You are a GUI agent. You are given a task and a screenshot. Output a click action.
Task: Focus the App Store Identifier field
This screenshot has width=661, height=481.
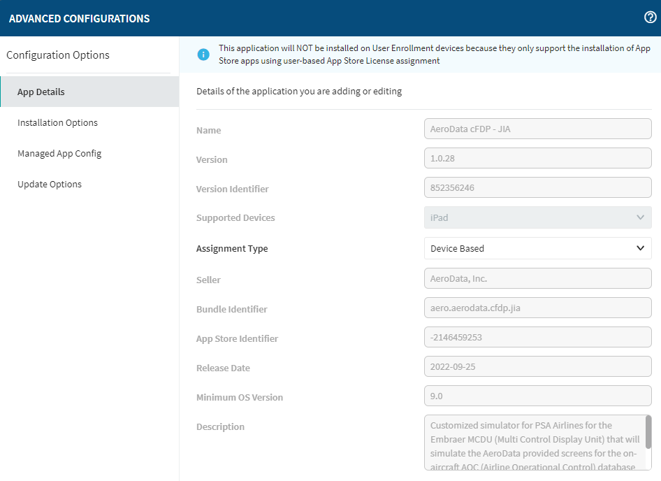click(537, 337)
